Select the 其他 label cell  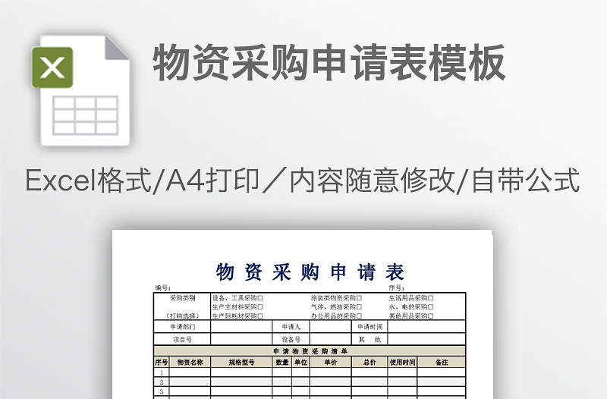tap(370, 339)
